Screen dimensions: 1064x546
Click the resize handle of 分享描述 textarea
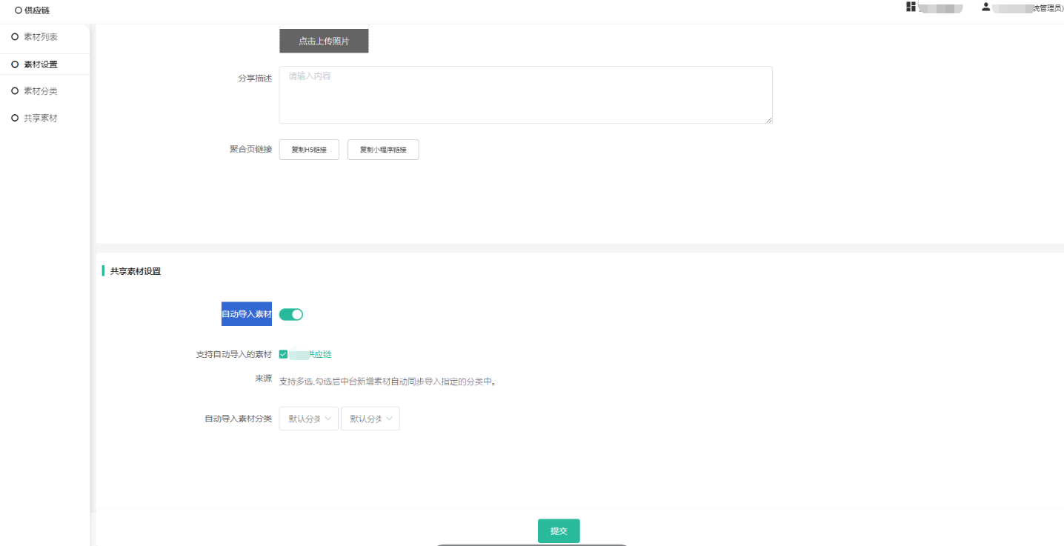768,119
